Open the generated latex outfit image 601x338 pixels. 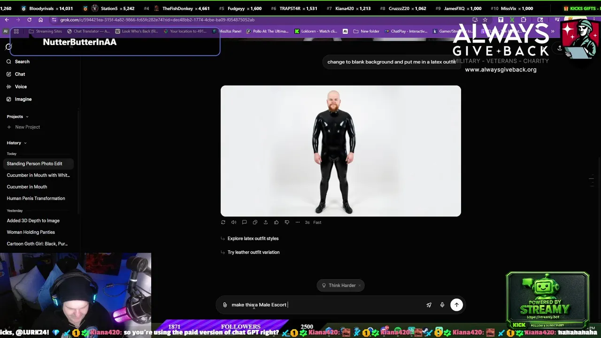(341, 151)
